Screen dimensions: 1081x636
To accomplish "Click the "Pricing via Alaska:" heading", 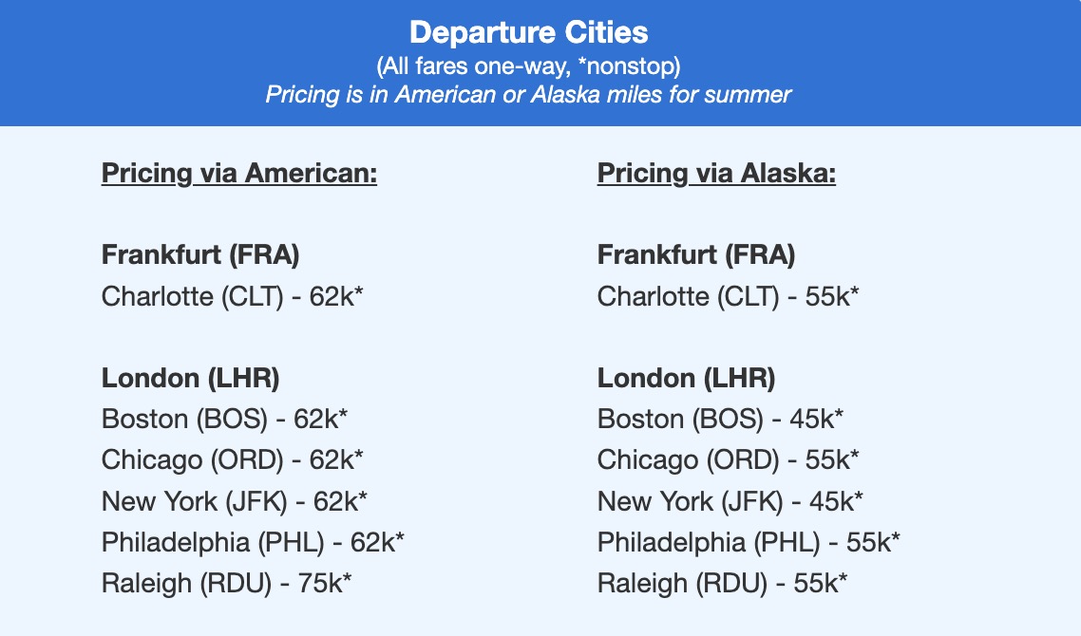I will tap(716, 174).
